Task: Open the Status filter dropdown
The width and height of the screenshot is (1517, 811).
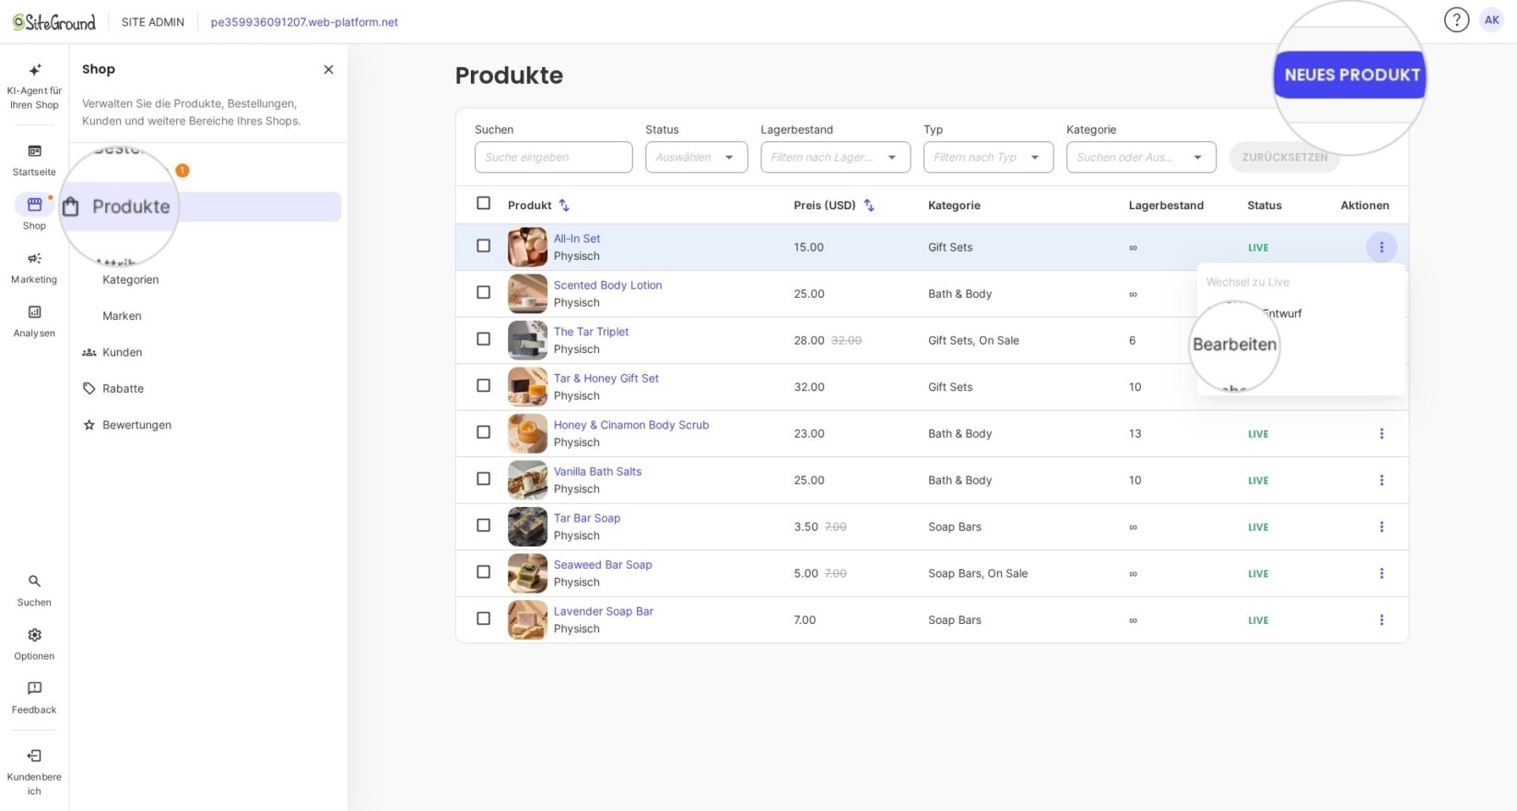Action: point(696,157)
